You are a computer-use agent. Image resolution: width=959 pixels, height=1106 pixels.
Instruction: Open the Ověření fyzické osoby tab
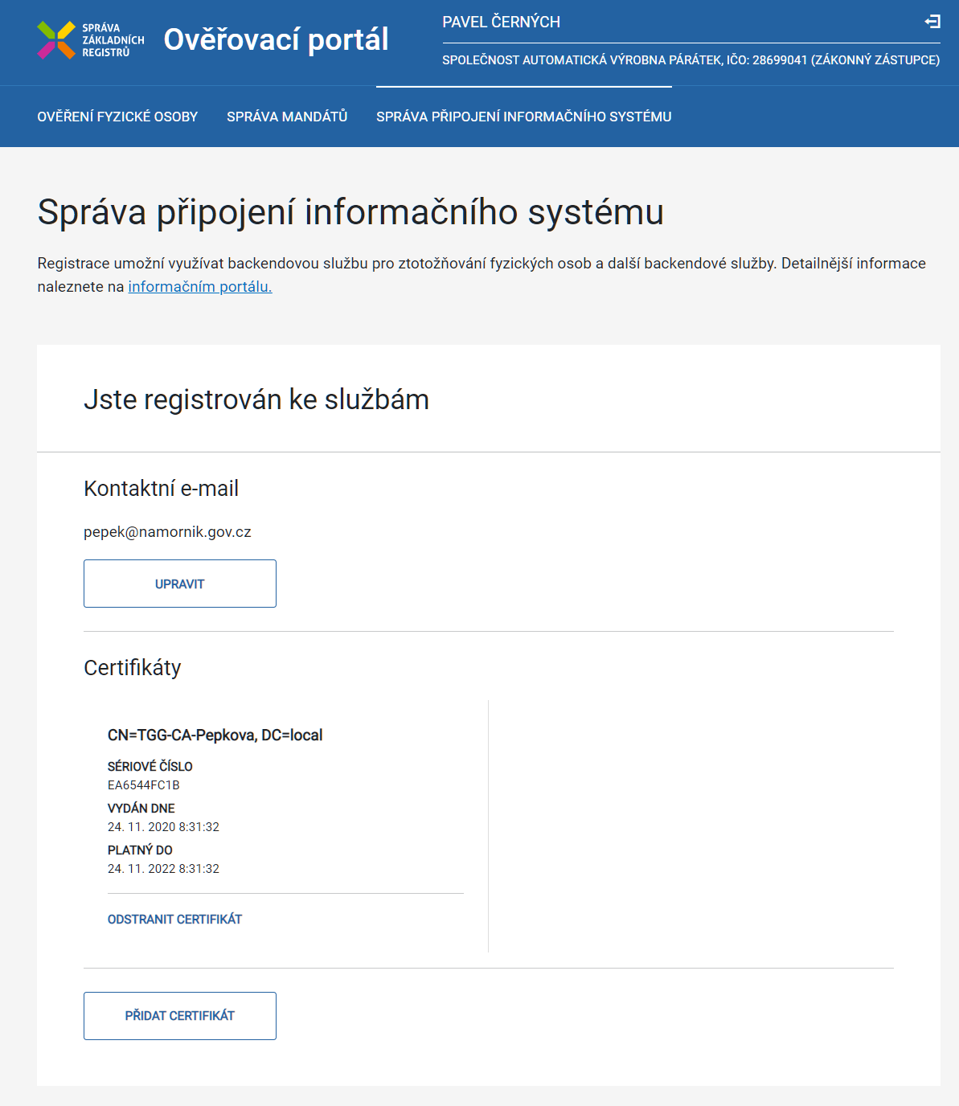[117, 117]
